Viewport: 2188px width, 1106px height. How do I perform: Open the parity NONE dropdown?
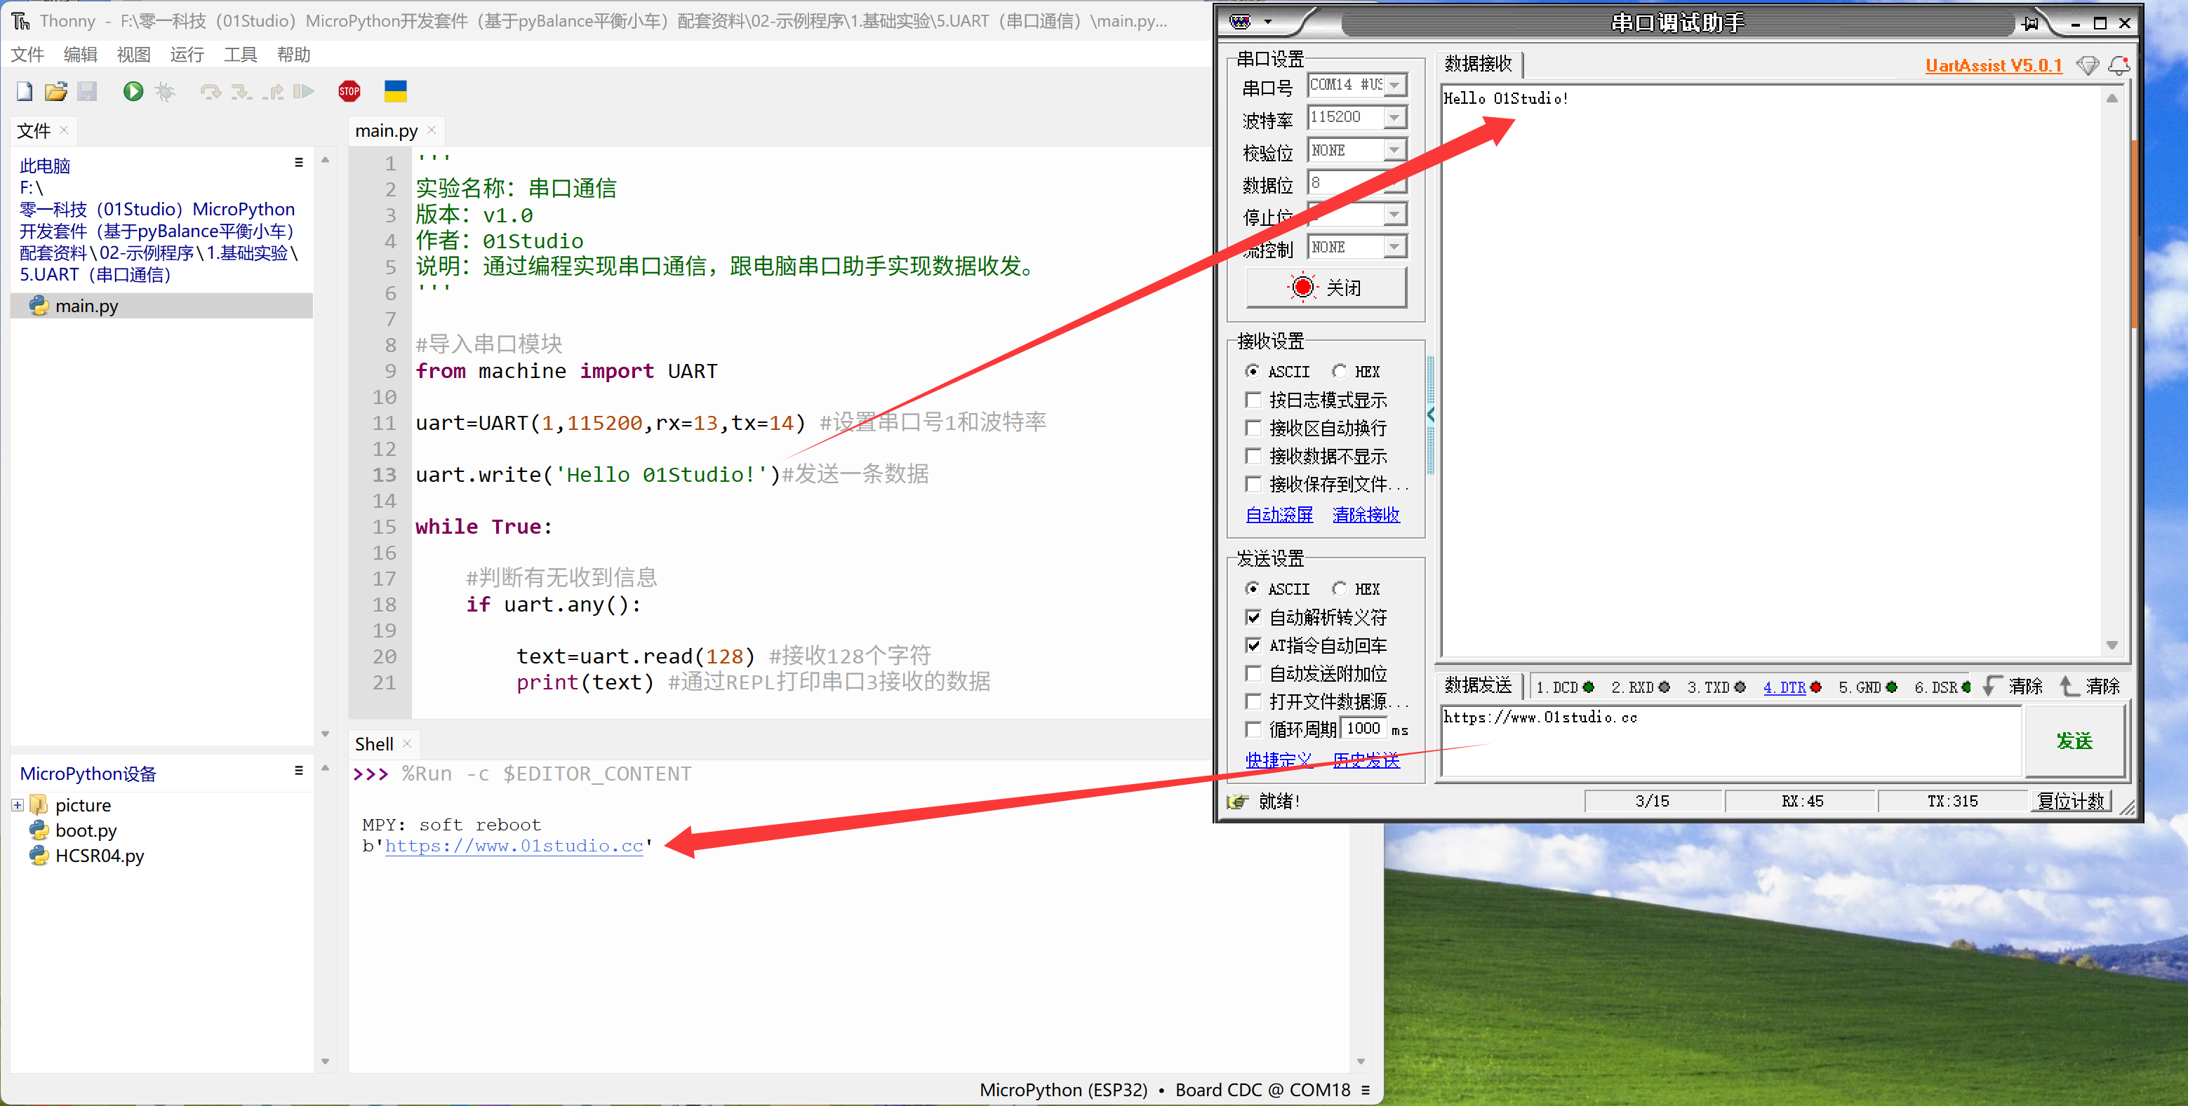click(x=1394, y=150)
